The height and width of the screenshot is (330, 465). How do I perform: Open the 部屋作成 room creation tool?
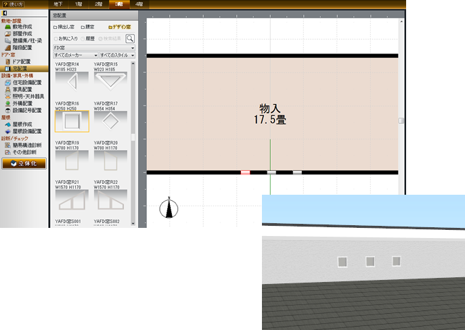(19, 34)
